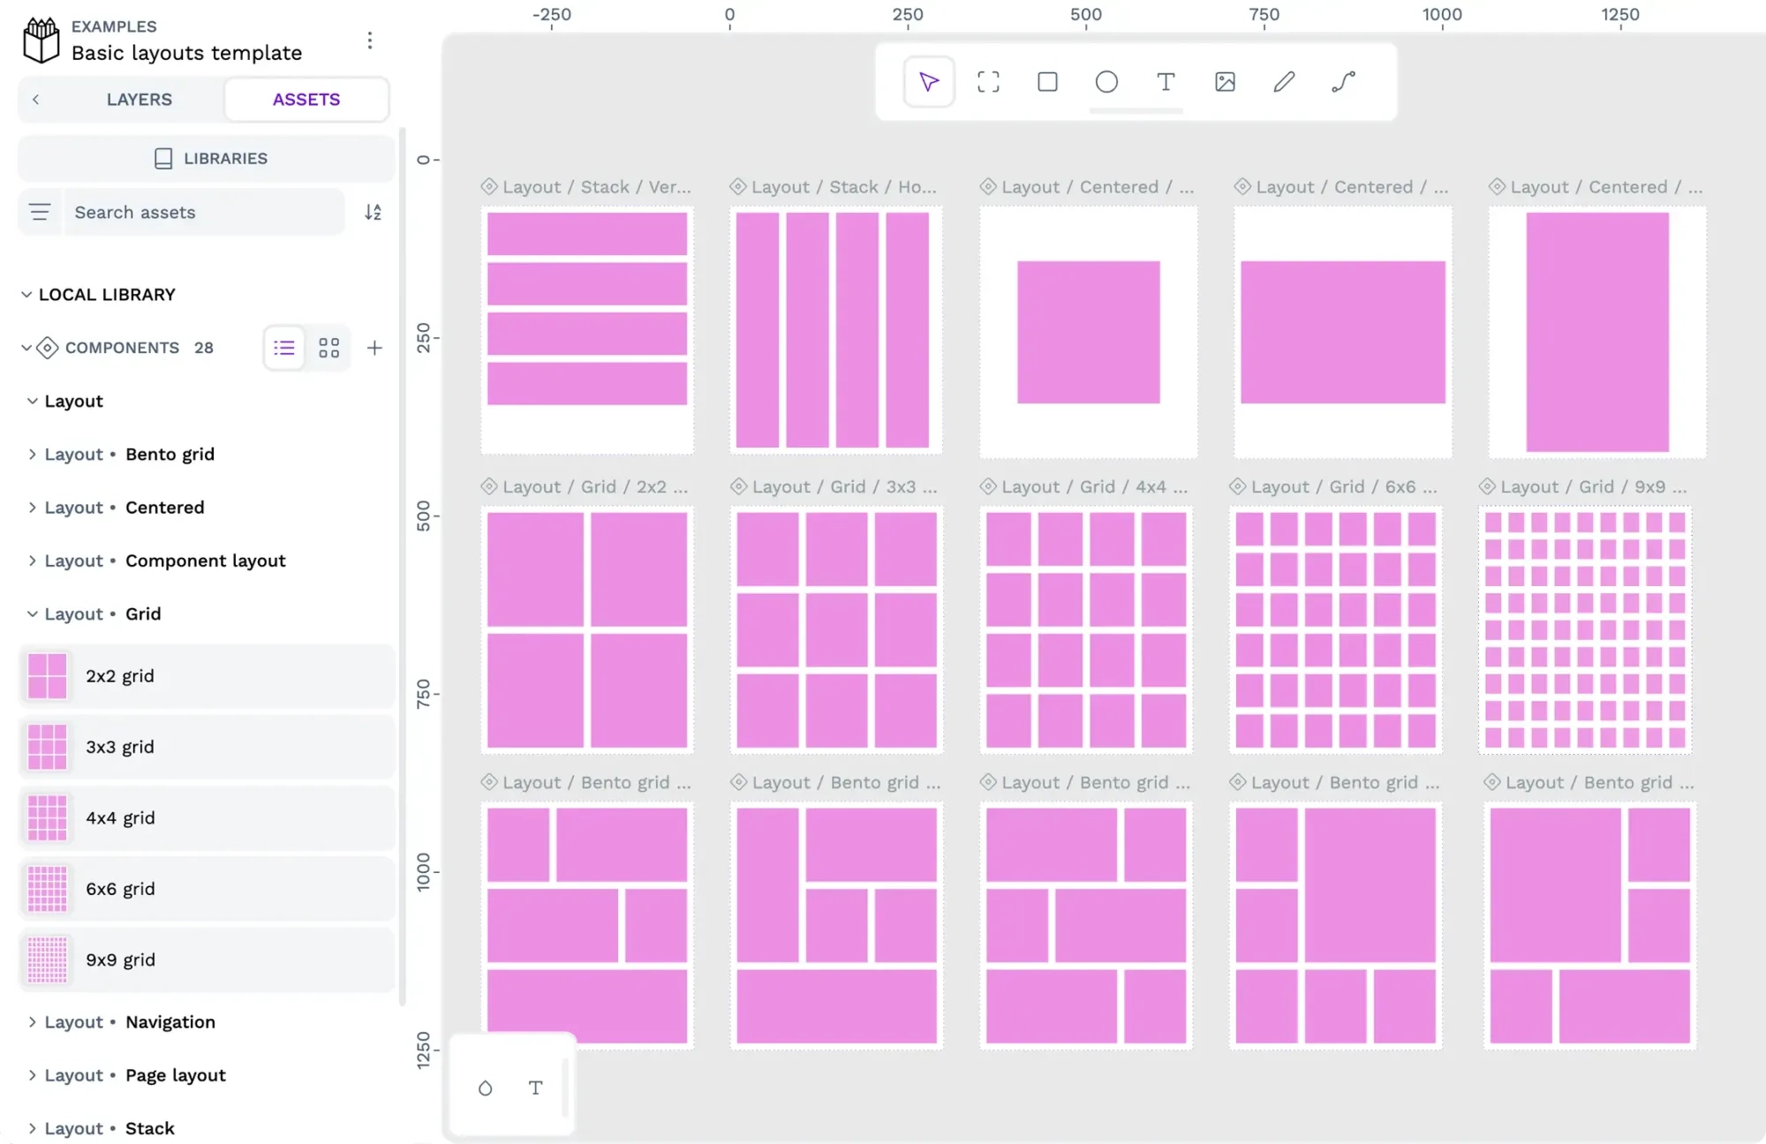The width and height of the screenshot is (1766, 1144).
Task: Expand the Layout • Centered group
Action: pyautogui.click(x=33, y=508)
